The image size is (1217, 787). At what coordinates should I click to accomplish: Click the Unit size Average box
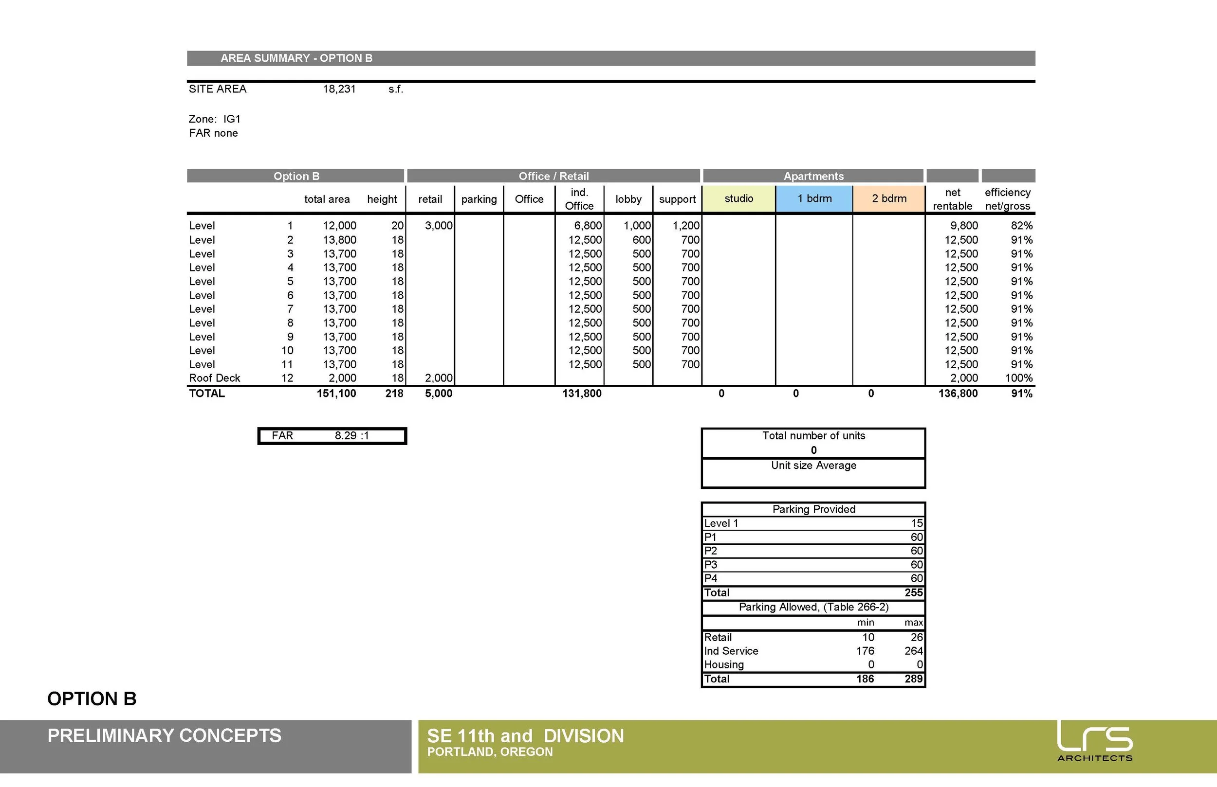(x=813, y=472)
